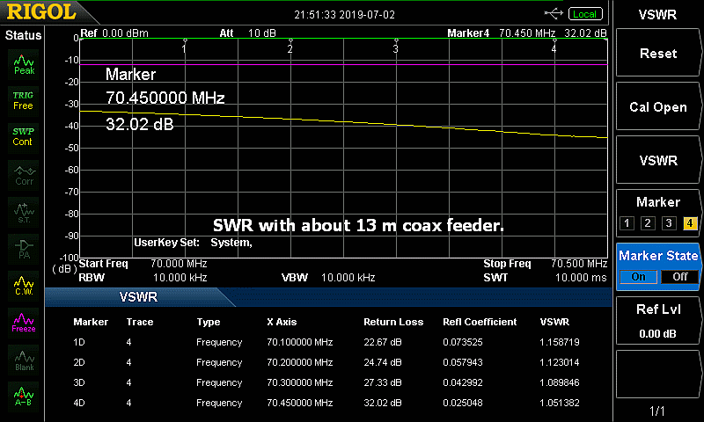Click the green A-B trace icon
704x422 pixels.
click(x=23, y=397)
